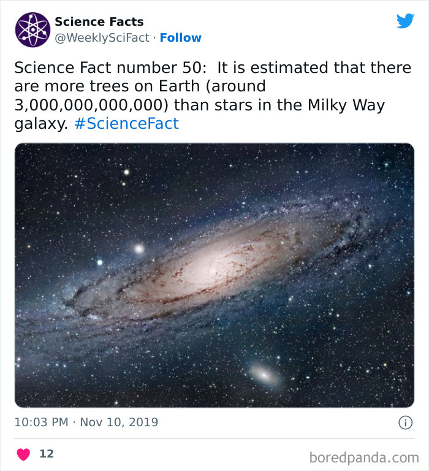Click the word "trees" in the tweet
This screenshot has width=429, height=471.
point(122,86)
